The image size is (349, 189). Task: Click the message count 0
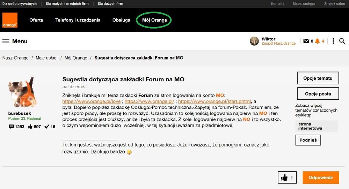[x=312, y=41]
